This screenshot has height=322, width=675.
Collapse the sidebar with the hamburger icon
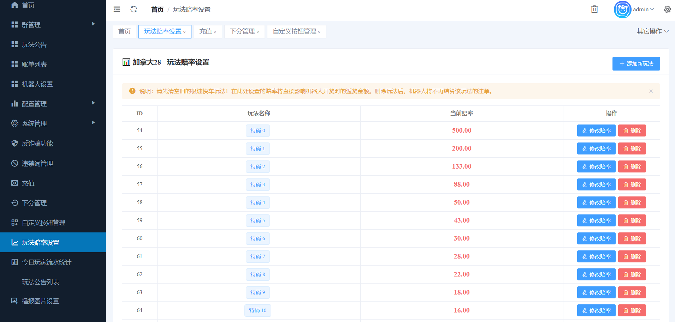[117, 10]
